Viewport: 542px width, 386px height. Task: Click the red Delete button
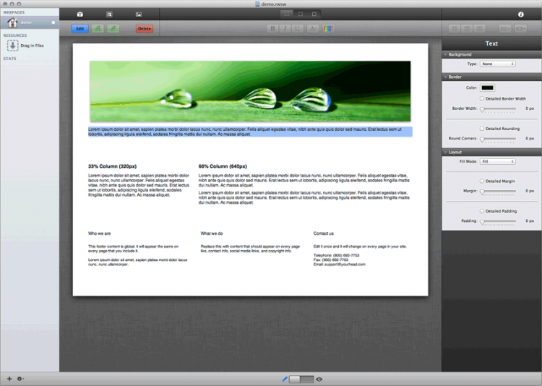click(x=145, y=29)
